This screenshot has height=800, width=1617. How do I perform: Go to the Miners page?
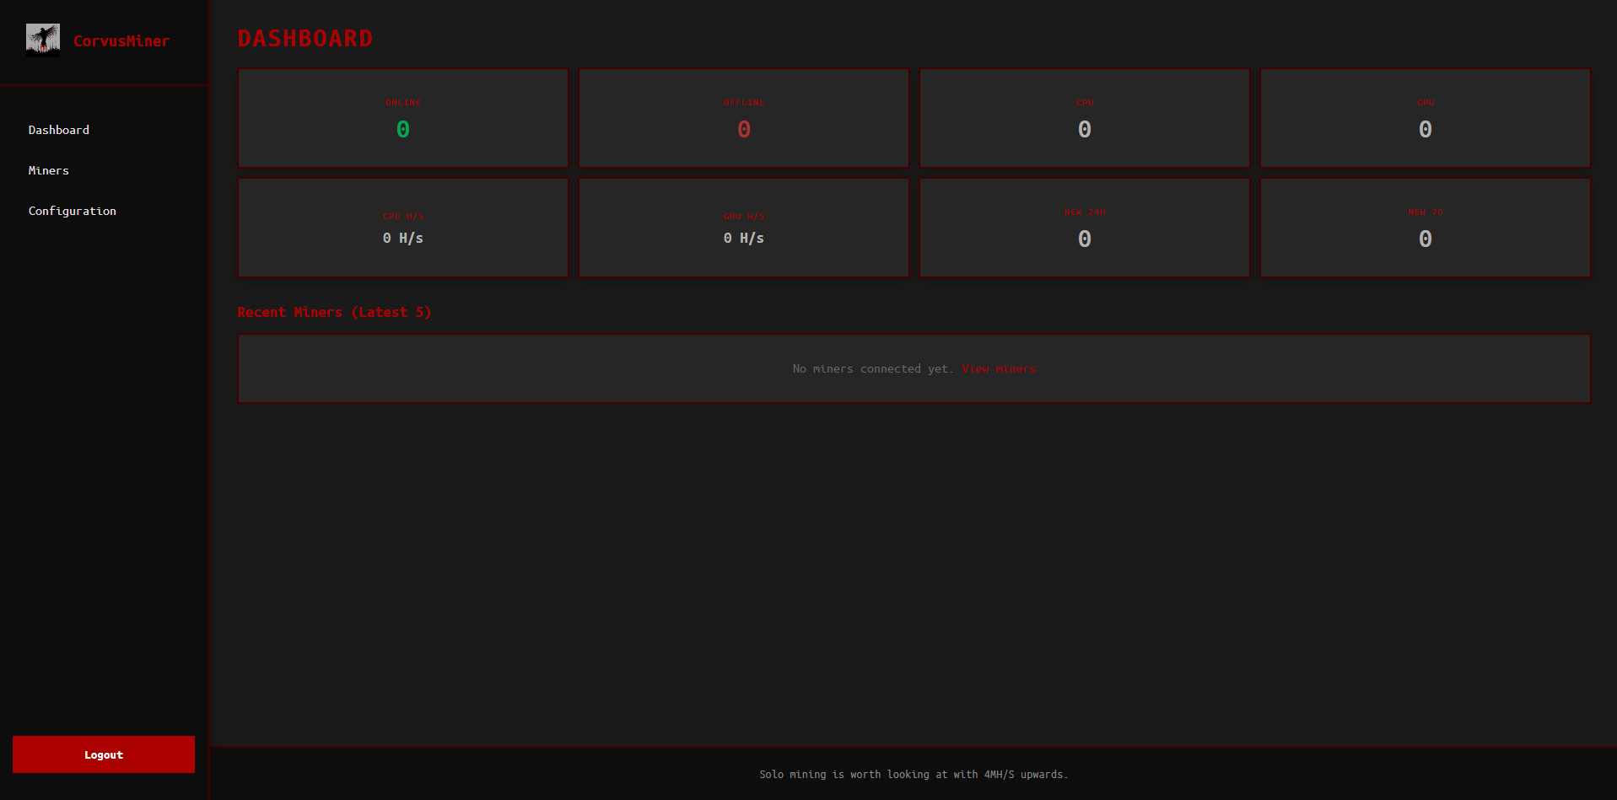click(49, 170)
